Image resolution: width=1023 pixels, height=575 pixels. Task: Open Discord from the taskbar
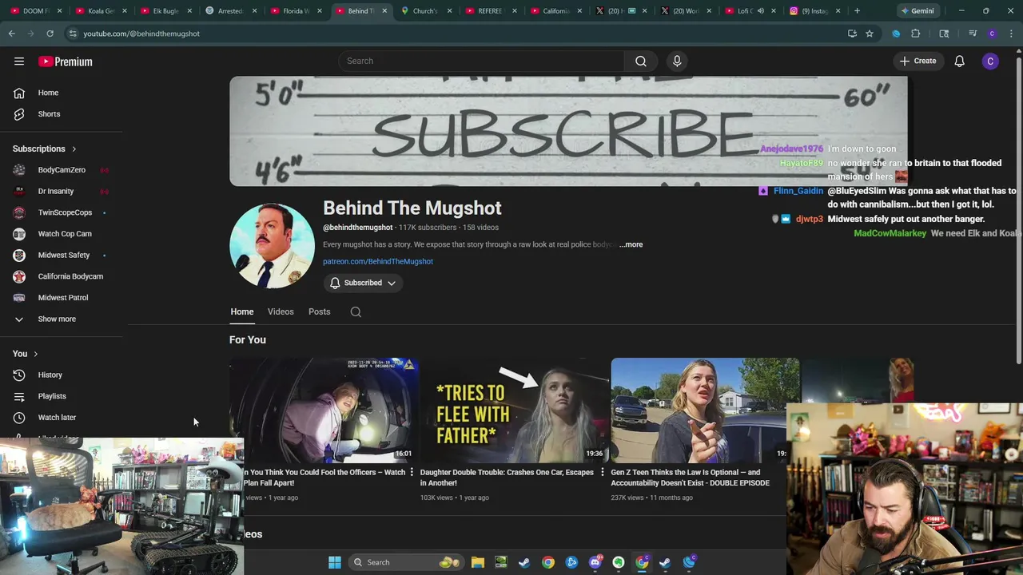[595, 562]
